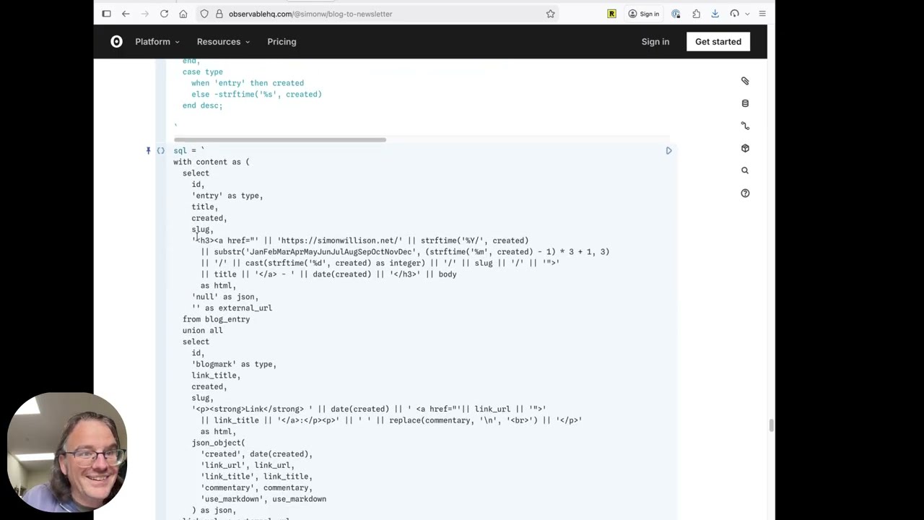This screenshot has height=520, width=924.
Task: Expand the Platform menu
Action: (157, 42)
